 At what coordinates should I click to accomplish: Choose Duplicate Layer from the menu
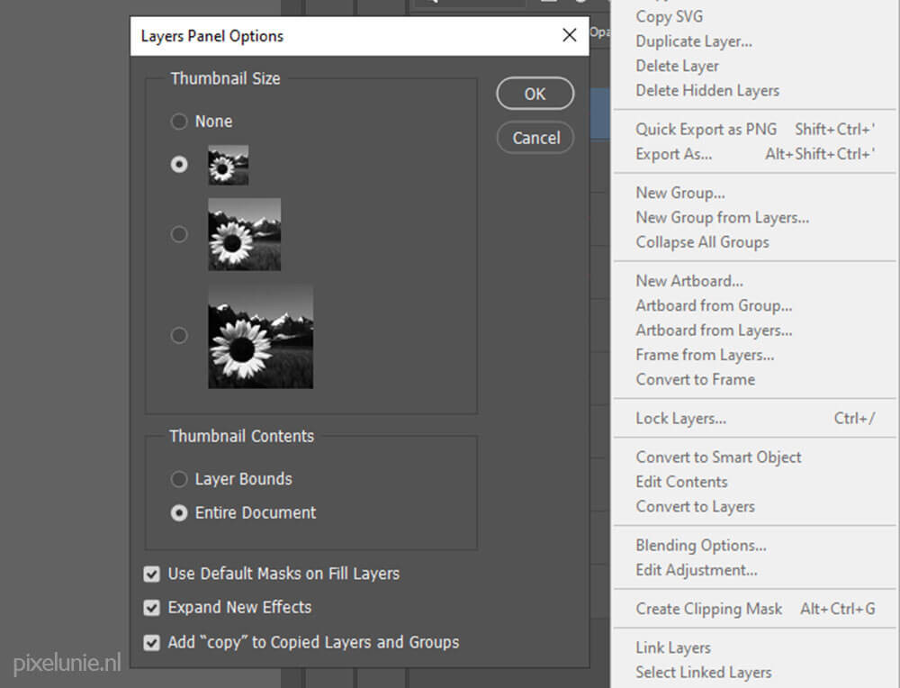694,41
